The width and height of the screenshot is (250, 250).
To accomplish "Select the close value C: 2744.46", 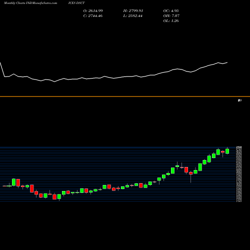I will click(x=93, y=16).
